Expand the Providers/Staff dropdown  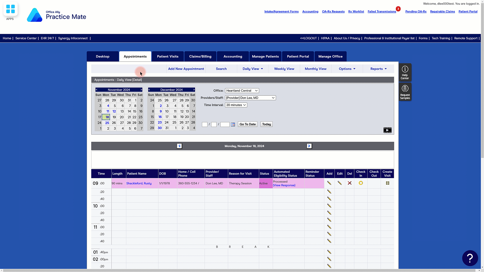(250, 98)
